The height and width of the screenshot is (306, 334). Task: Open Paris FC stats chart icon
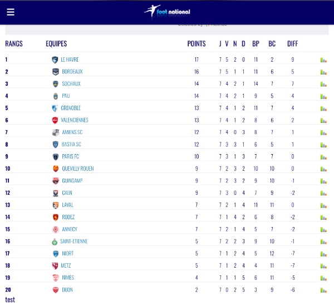323,157
